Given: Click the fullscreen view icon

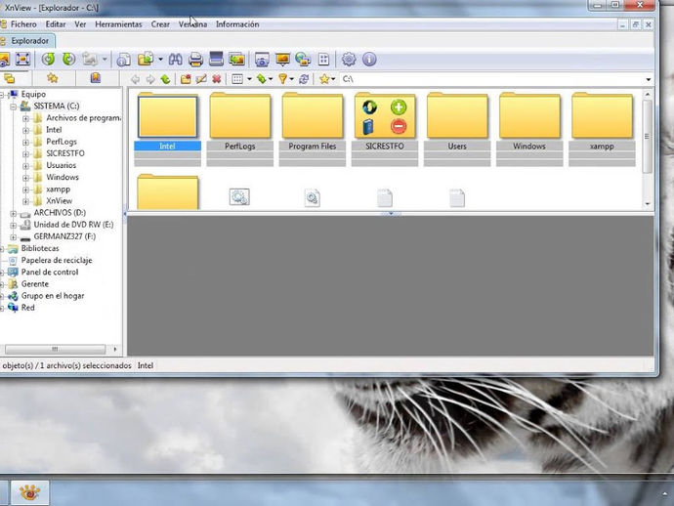Looking at the screenshot, I should (x=22, y=59).
